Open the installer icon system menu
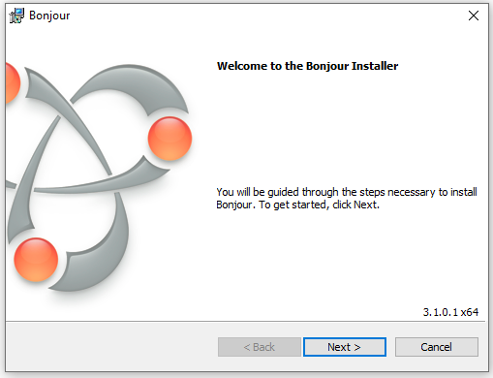493x378 pixels. click(x=16, y=16)
